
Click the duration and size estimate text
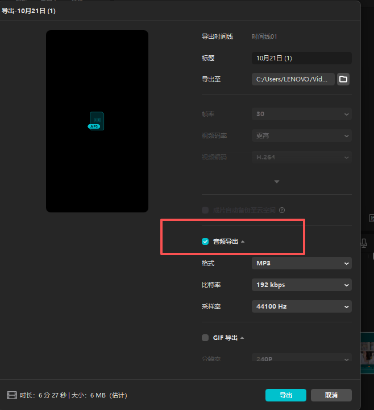73,395
